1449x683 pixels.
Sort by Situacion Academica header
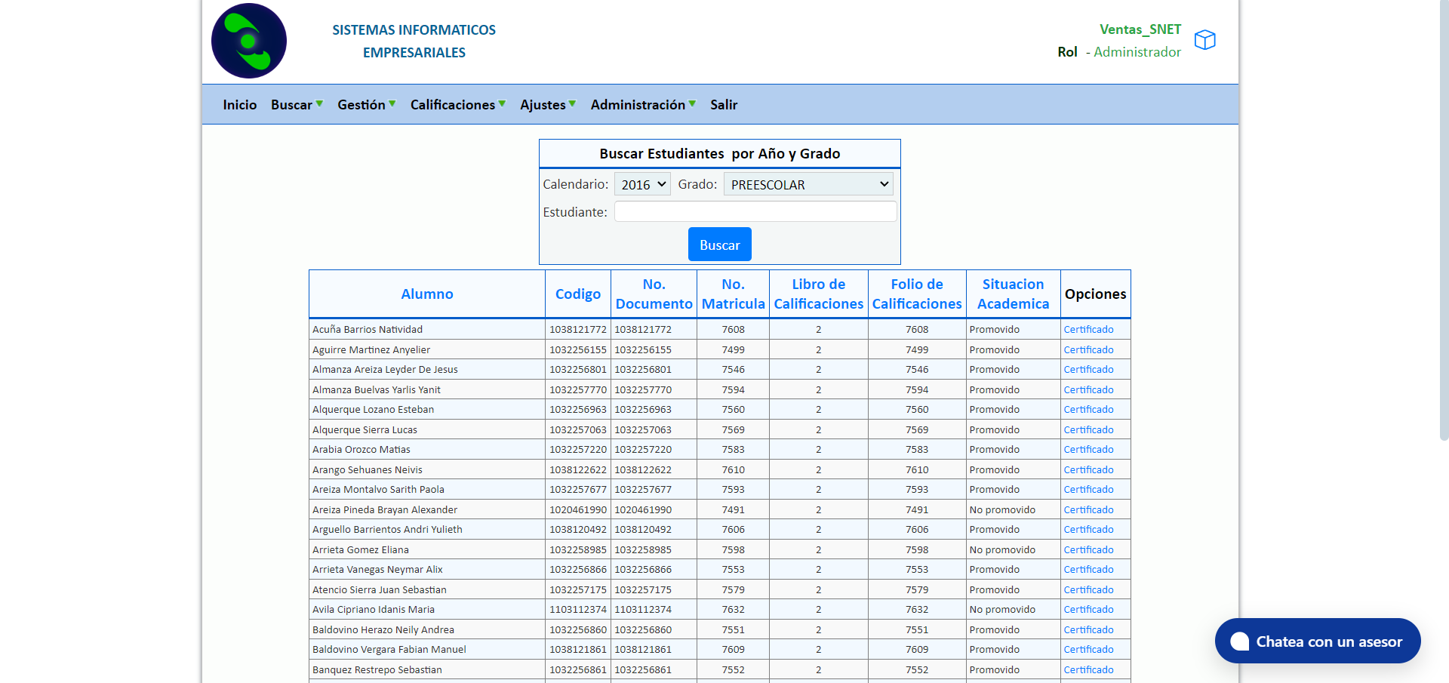(1014, 294)
